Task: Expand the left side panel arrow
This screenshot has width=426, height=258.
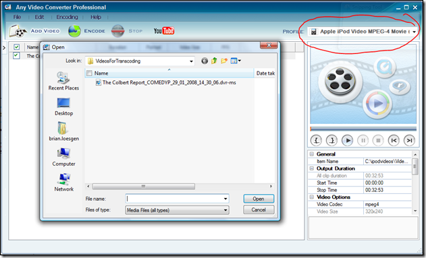Action: click(4, 48)
